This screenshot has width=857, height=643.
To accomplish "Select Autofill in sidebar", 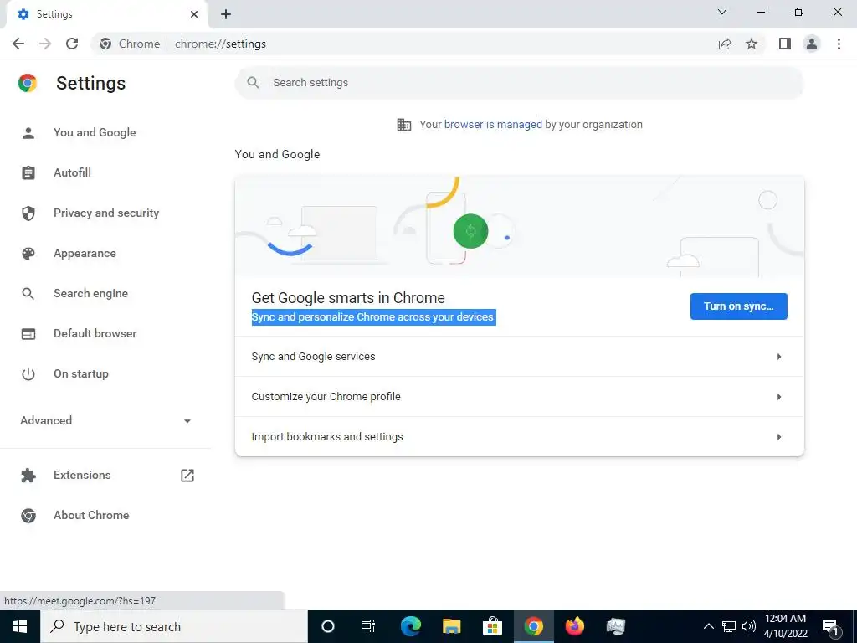I will pyautogui.click(x=72, y=172).
